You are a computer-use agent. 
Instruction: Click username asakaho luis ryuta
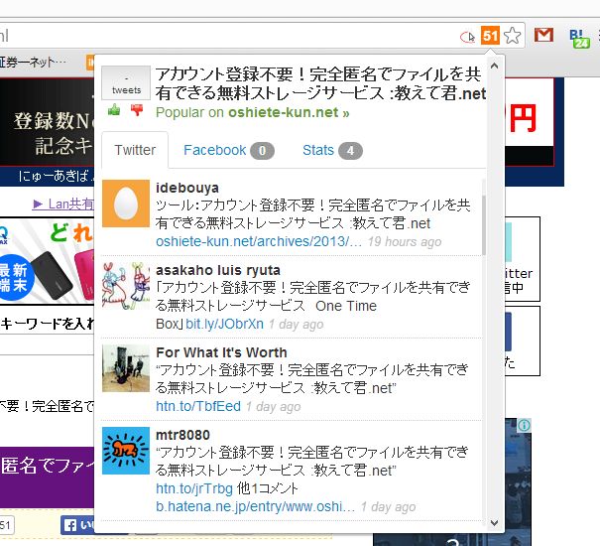[x=218, y=270]
